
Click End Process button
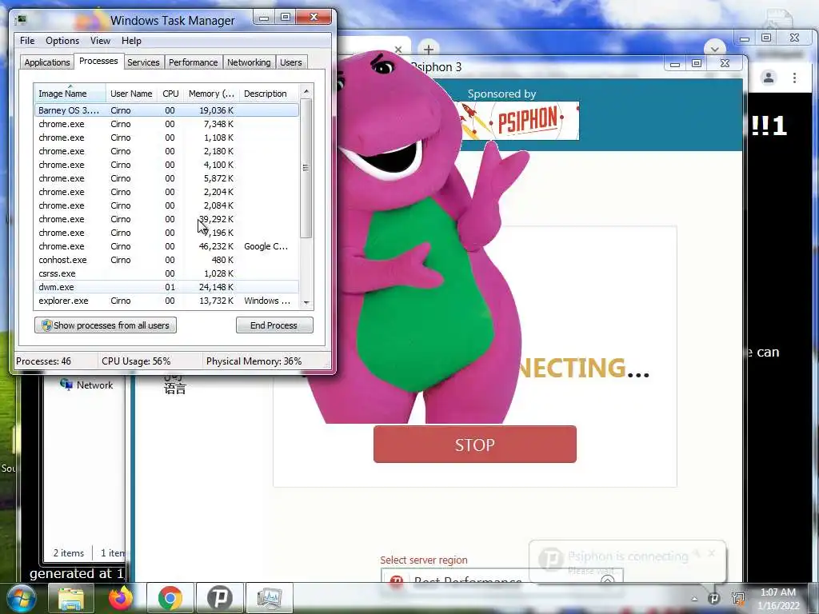(274, 325)
